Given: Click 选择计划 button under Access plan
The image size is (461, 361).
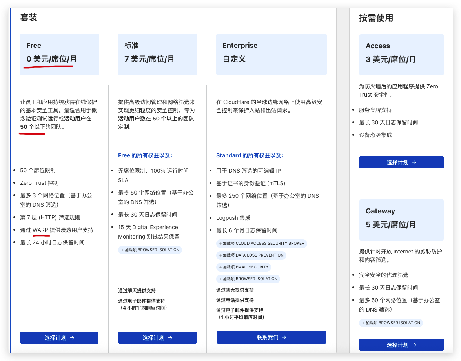Looking at the screenshot, I should click(x=401, y=162).
